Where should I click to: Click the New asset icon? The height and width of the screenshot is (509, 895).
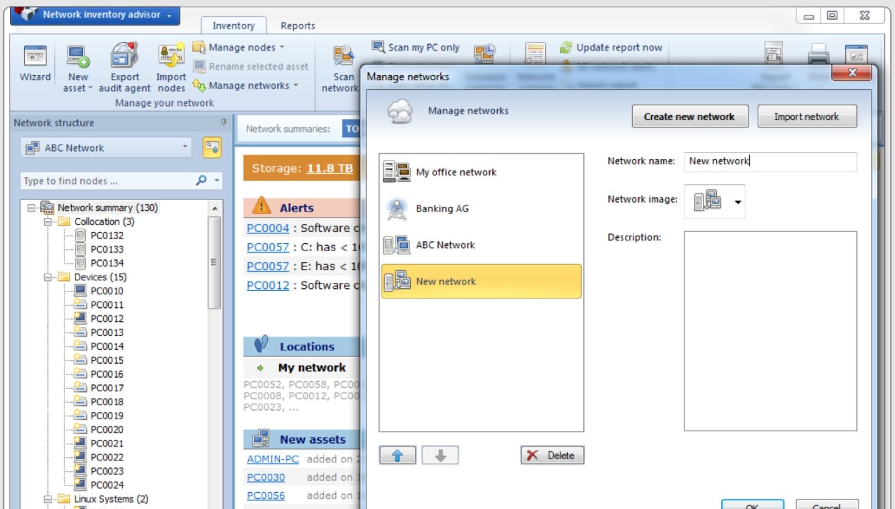[77, 56]
